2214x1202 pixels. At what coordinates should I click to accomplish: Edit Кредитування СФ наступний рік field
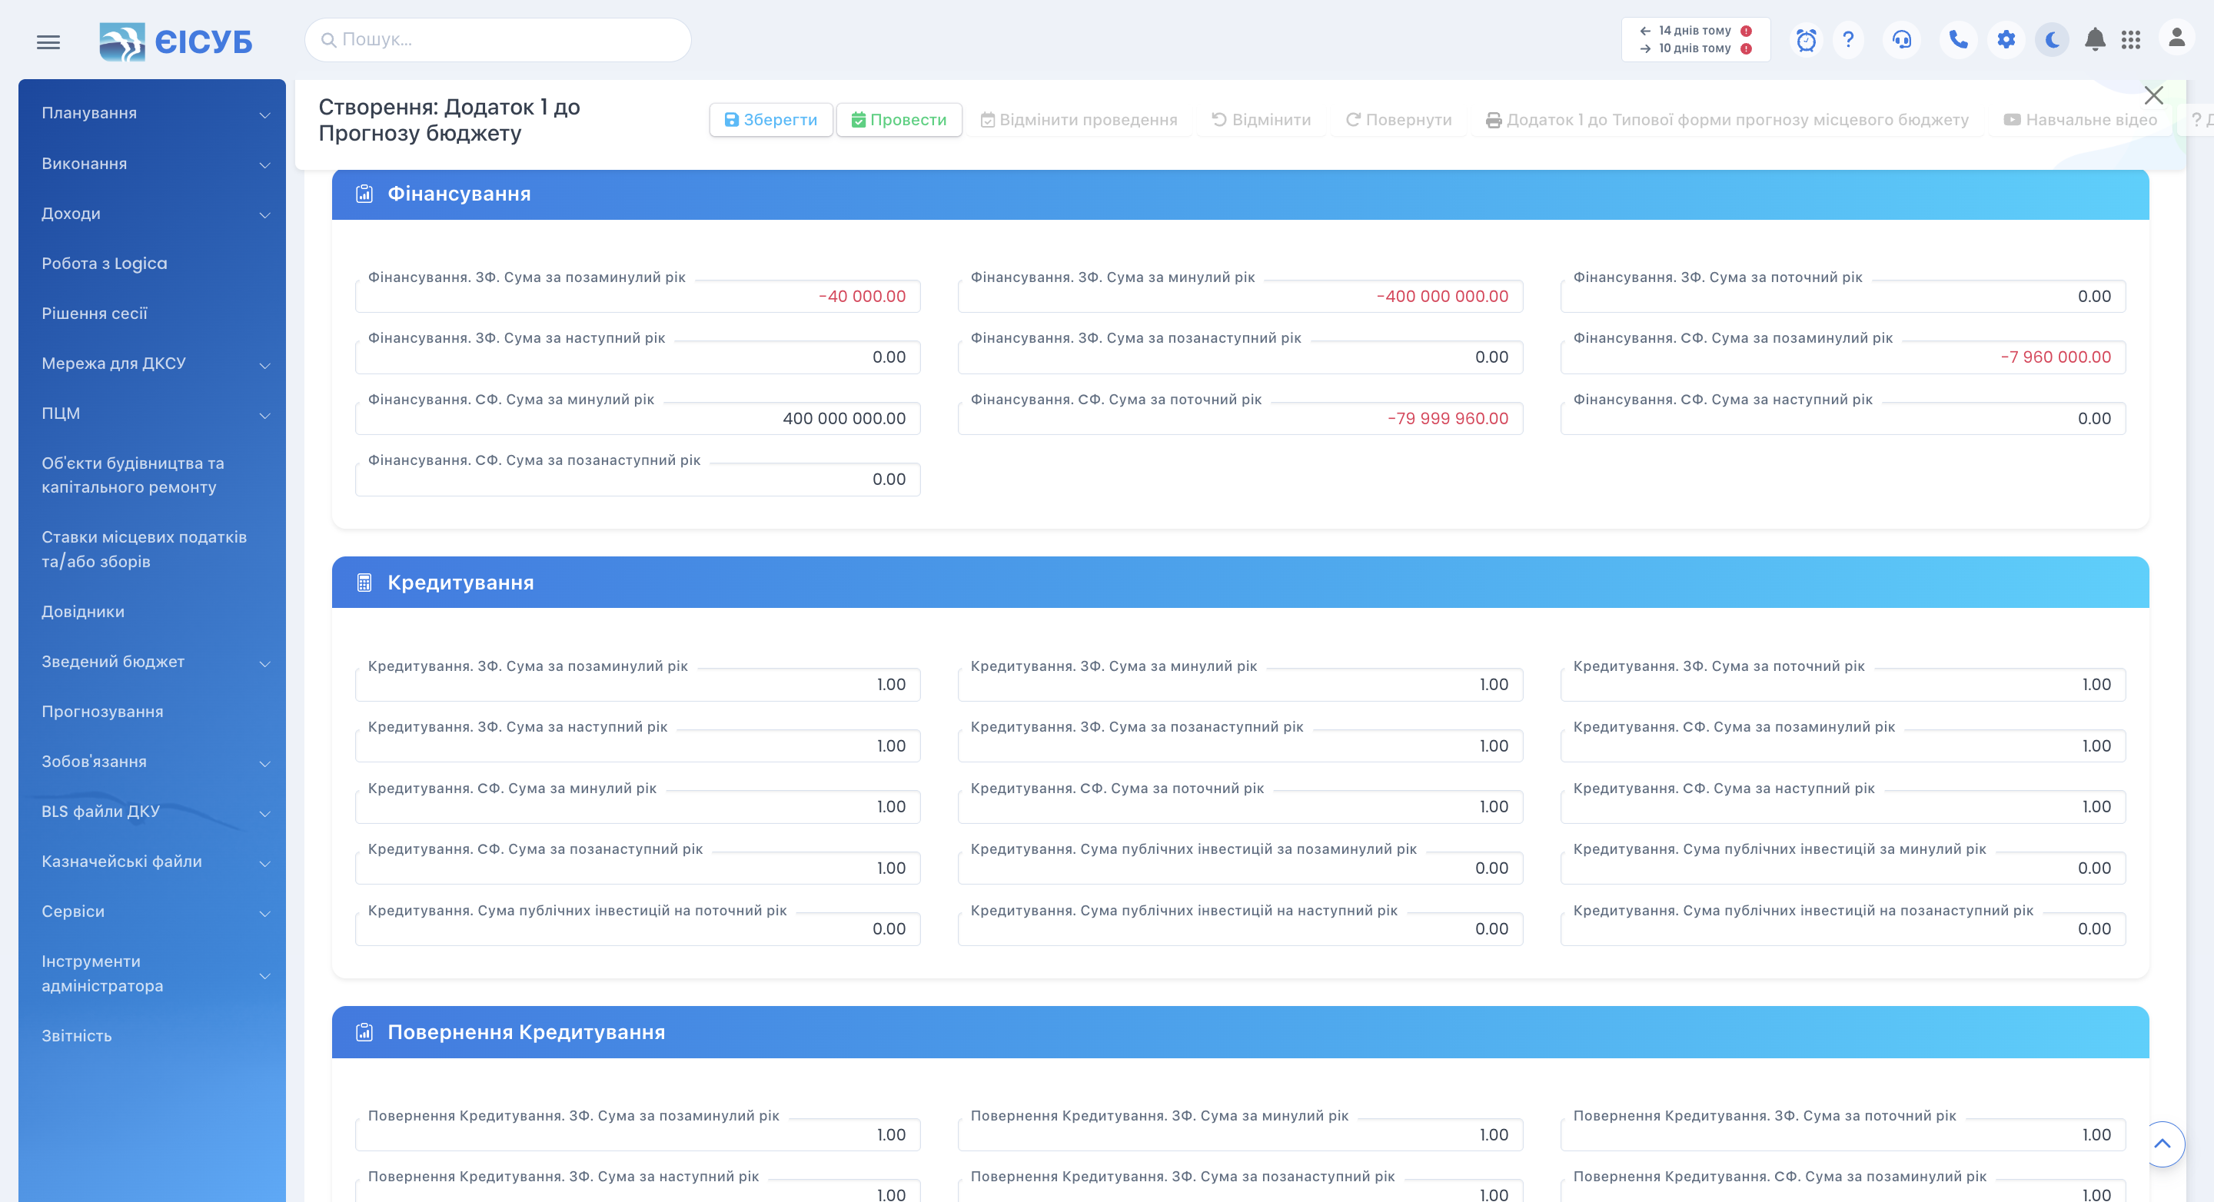click(x=1843, y=807)
